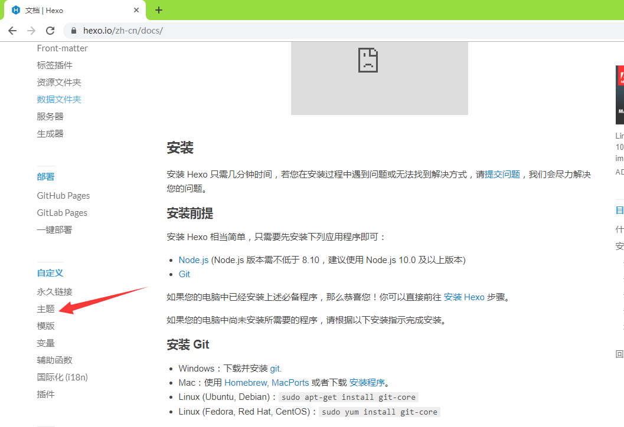
Task: Open 主题 sidebar link
Action: (46, 309)
